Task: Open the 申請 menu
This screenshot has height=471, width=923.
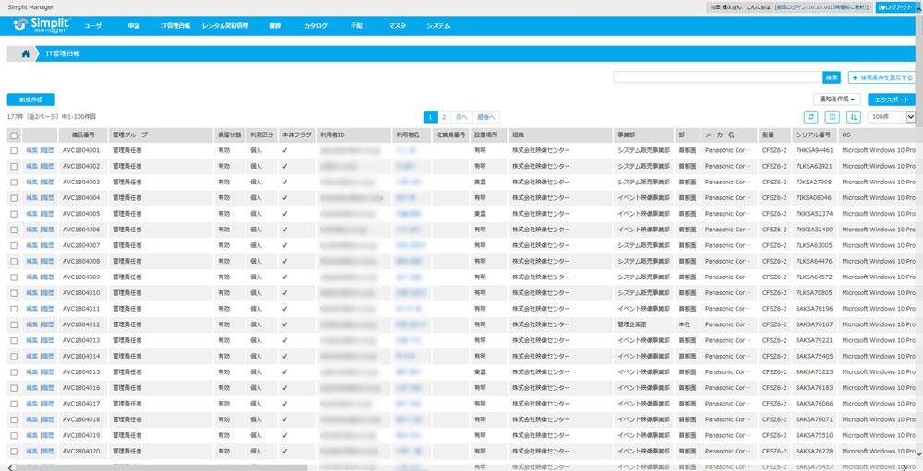Action: pos(133,26)
